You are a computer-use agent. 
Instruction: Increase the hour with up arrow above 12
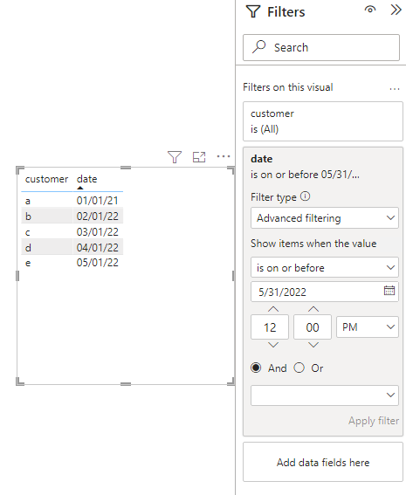(273, 309)
